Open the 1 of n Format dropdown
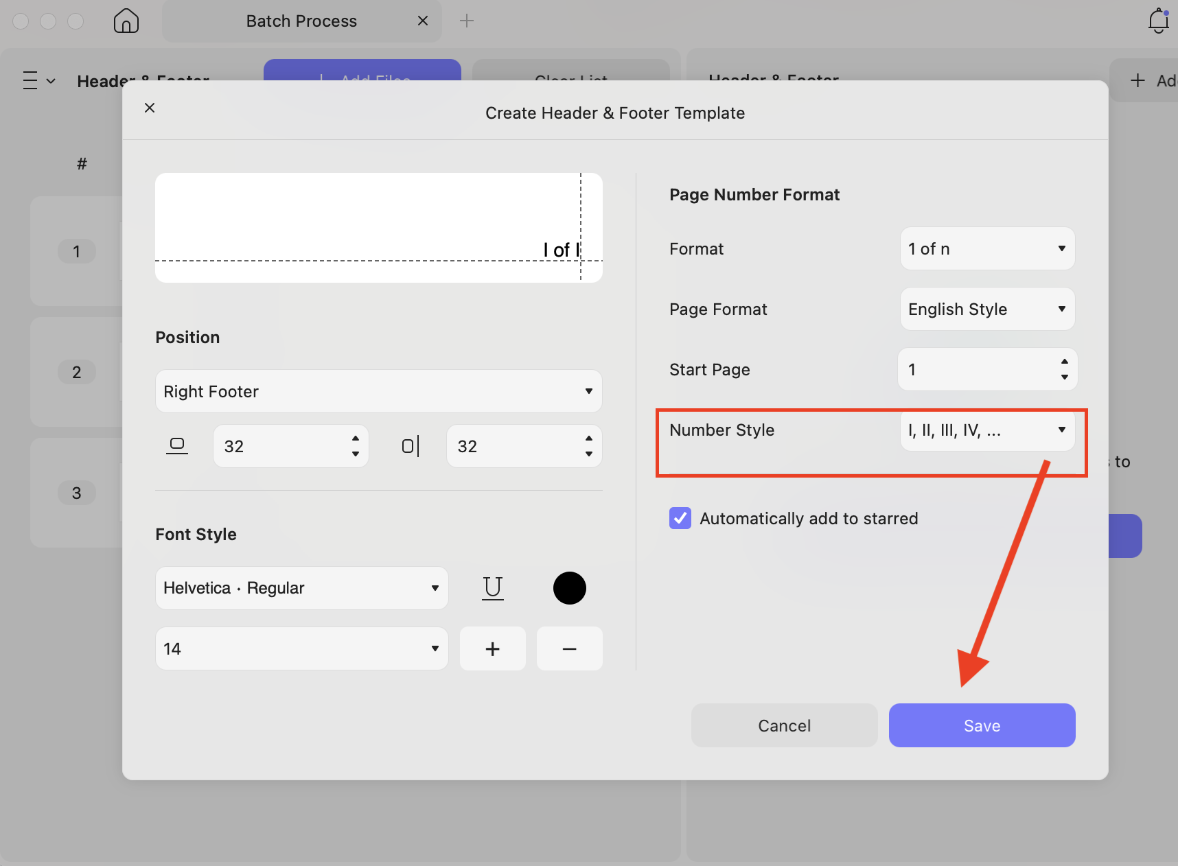The height and width of the screenshot is (866, 1178). click(986, 248)
